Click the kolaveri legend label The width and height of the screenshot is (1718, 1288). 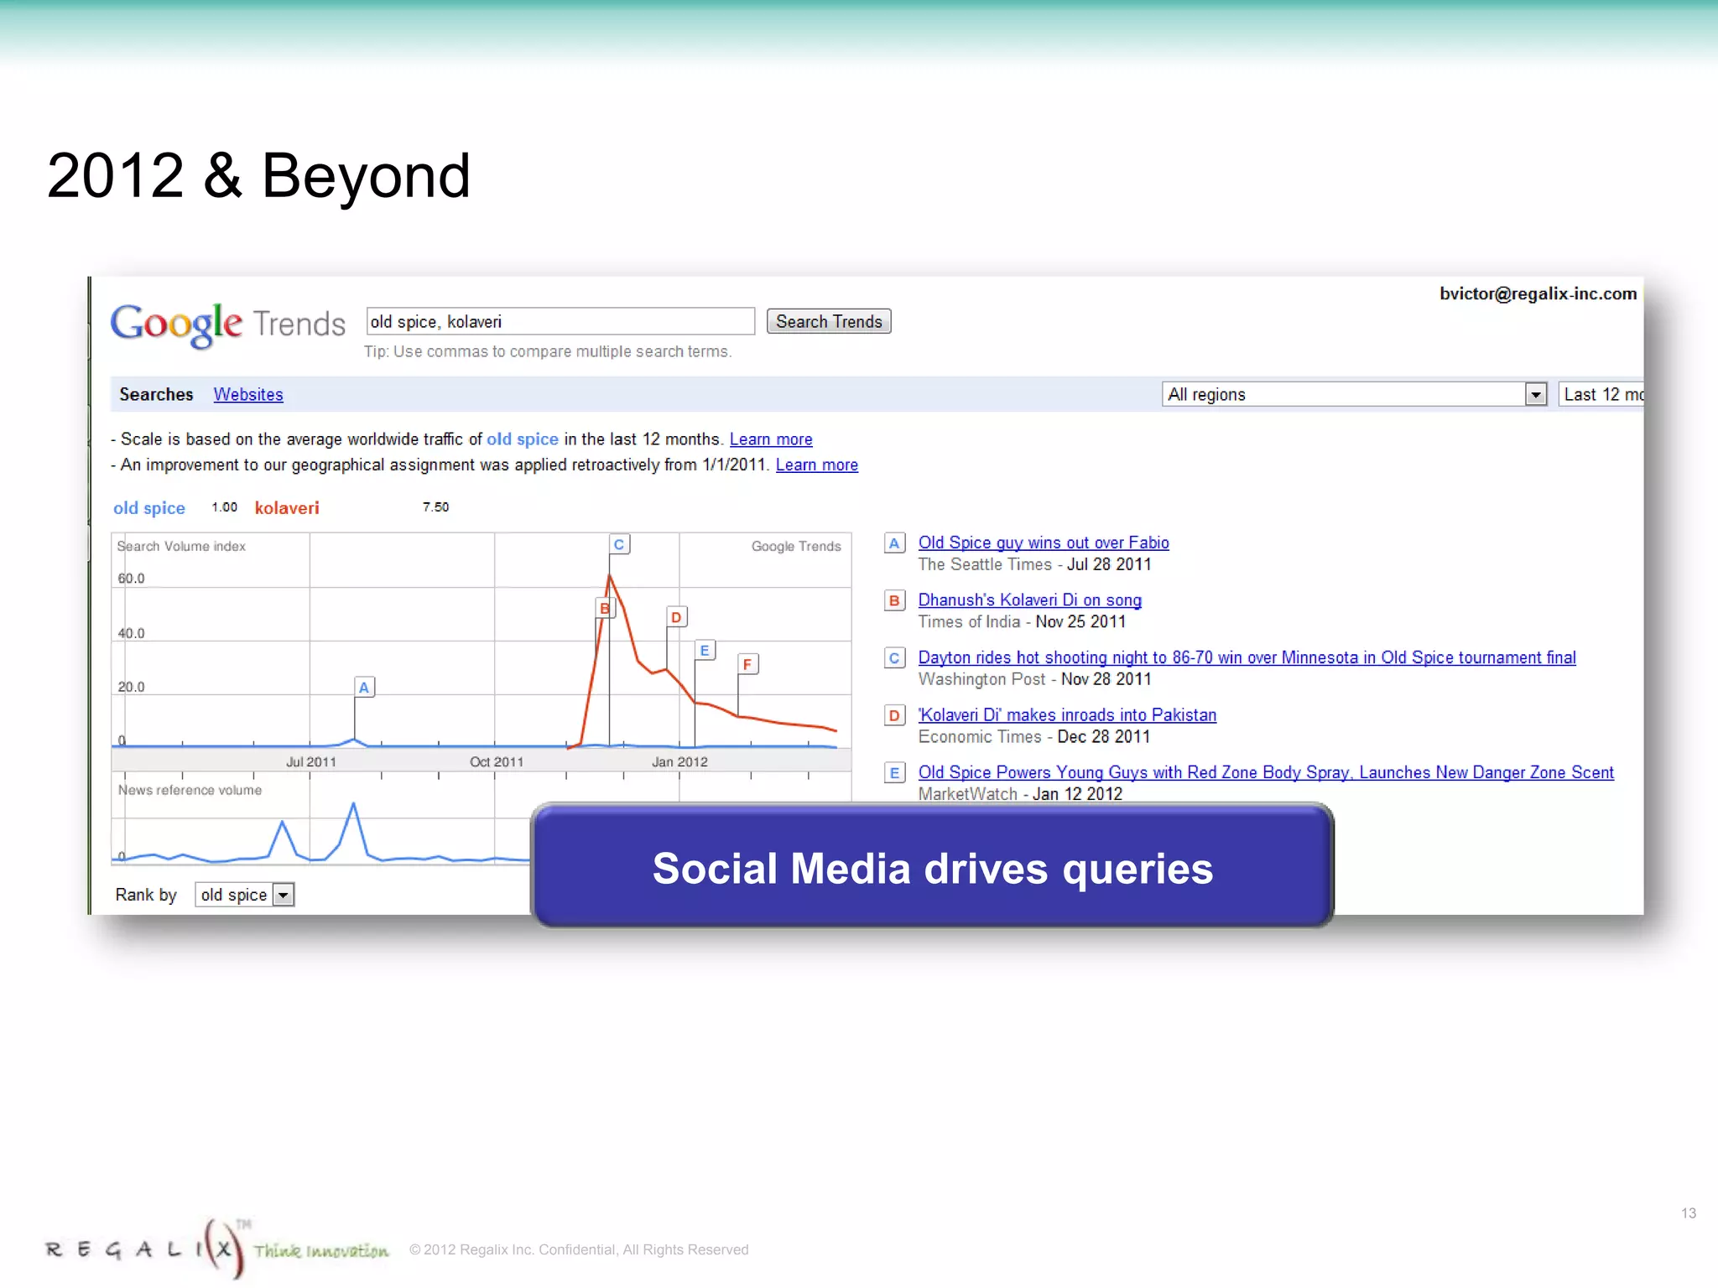tap(287, 508)
